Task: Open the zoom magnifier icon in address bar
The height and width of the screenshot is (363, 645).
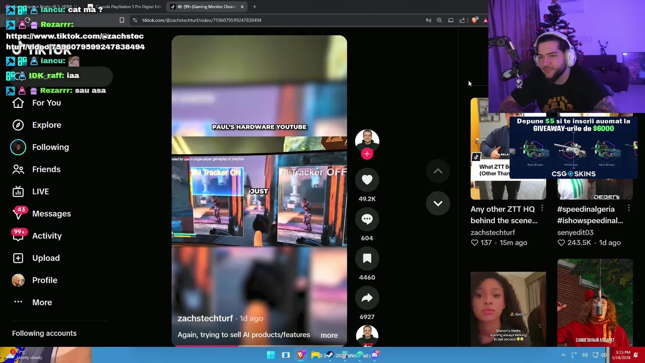Action: click(439, 20)
